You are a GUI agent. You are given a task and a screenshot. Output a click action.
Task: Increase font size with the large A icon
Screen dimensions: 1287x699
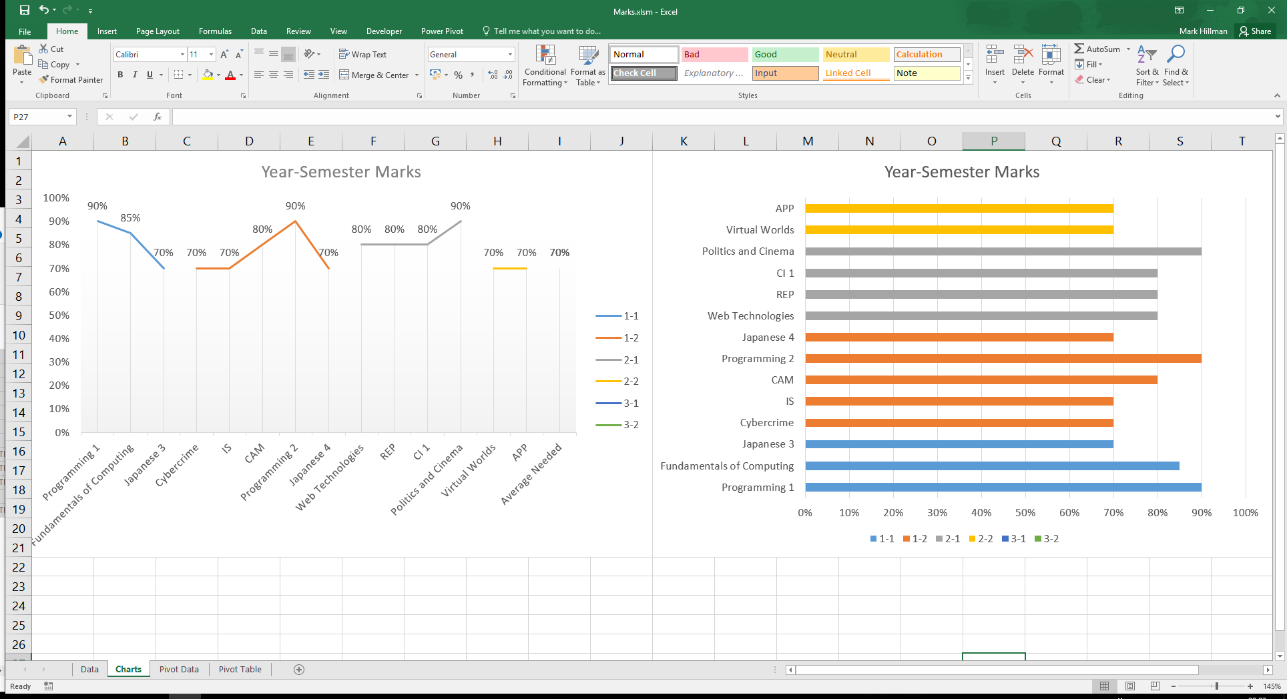click(224, 54)
